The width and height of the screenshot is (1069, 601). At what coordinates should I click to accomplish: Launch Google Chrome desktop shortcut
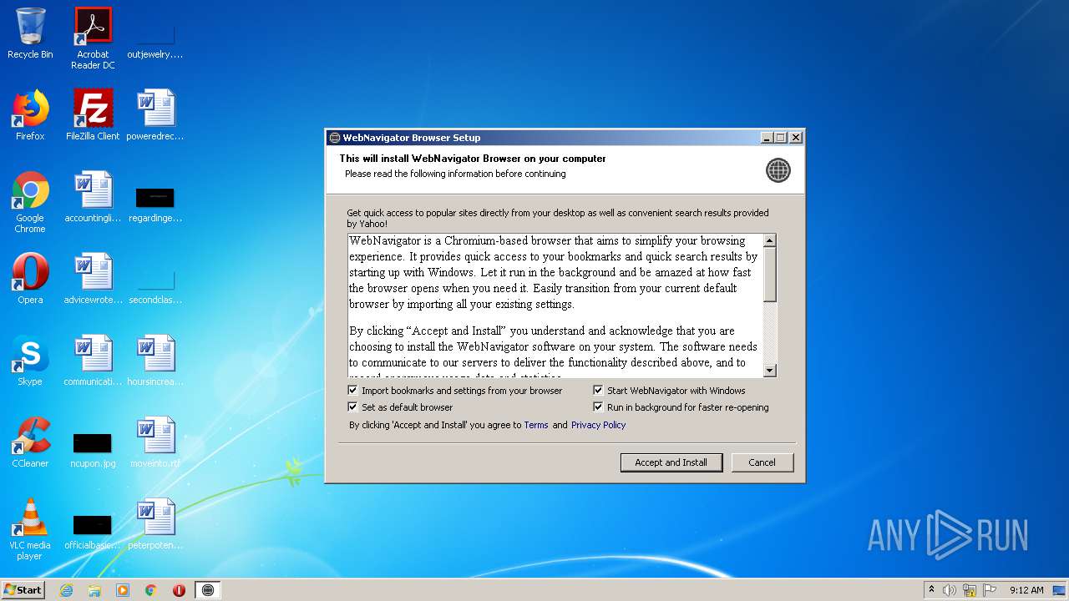click(30, 202)
